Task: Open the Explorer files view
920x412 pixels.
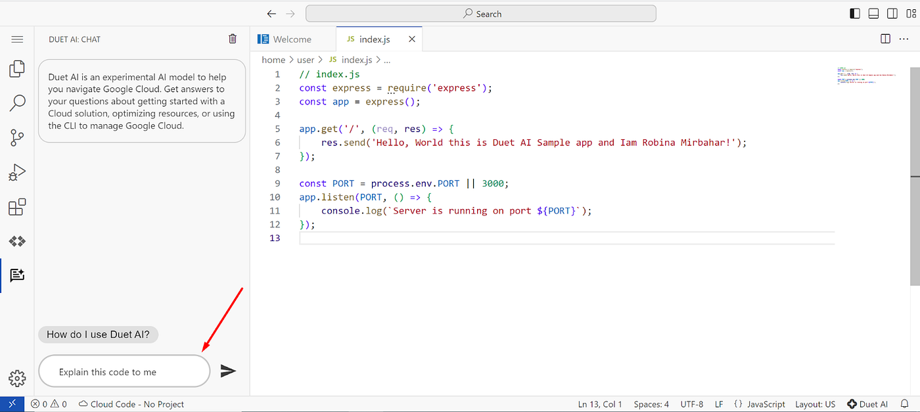Action: pyautogui.click(x=17, y=68)
